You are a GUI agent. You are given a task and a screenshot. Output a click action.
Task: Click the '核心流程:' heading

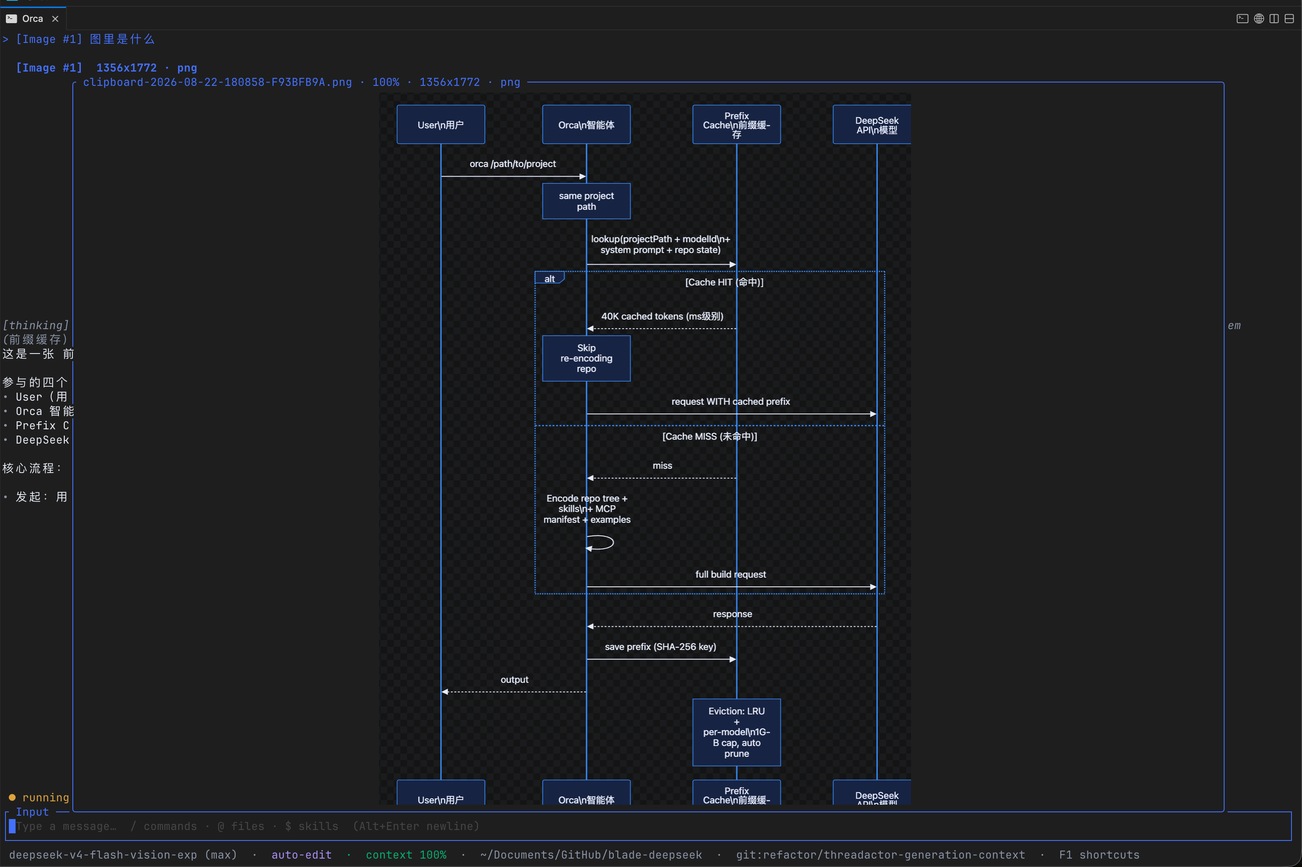click(32, 468)
